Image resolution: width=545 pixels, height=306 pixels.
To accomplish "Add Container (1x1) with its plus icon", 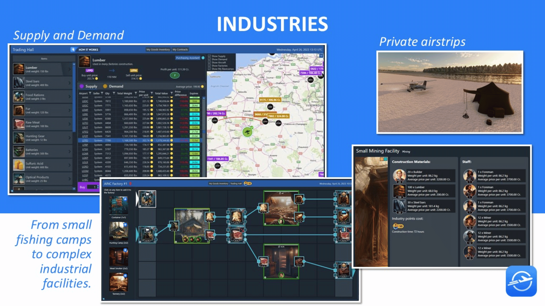I will (125, 199).
